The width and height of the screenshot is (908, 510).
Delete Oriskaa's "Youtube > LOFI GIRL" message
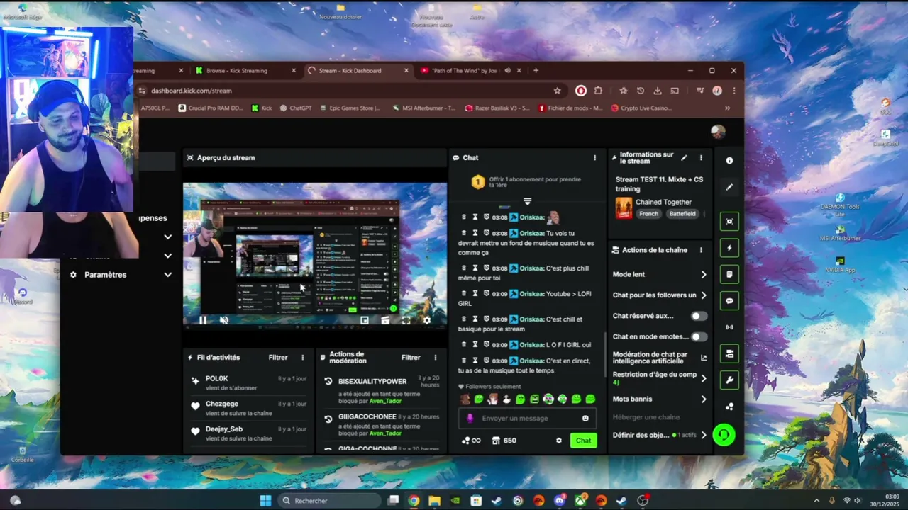[464, 293]
